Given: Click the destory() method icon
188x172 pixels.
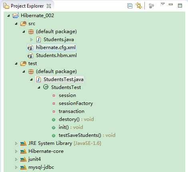Looking at the screenshot, I should (x=54, y=120).
